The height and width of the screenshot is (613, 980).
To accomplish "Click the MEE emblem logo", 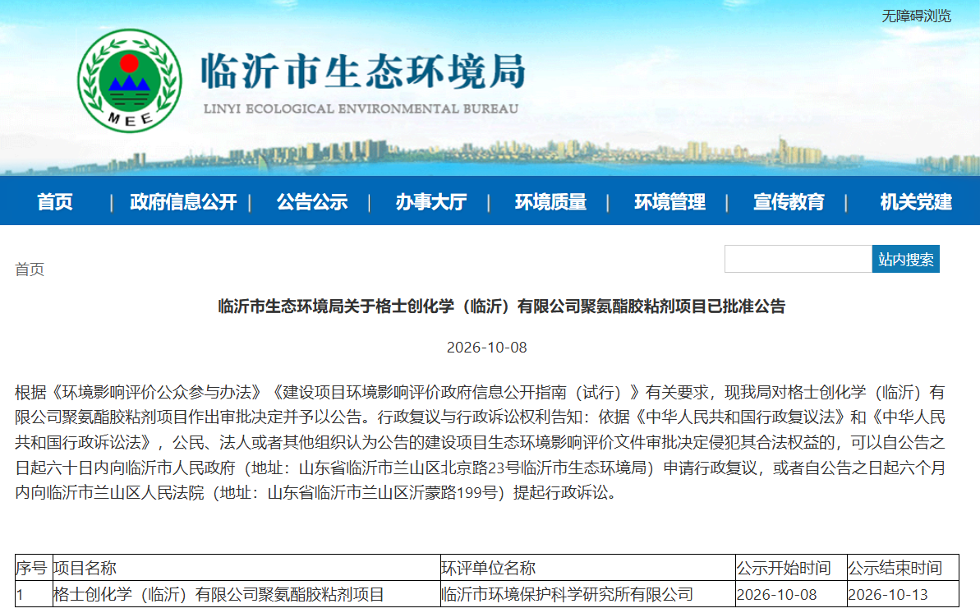I will click(129, 81).
